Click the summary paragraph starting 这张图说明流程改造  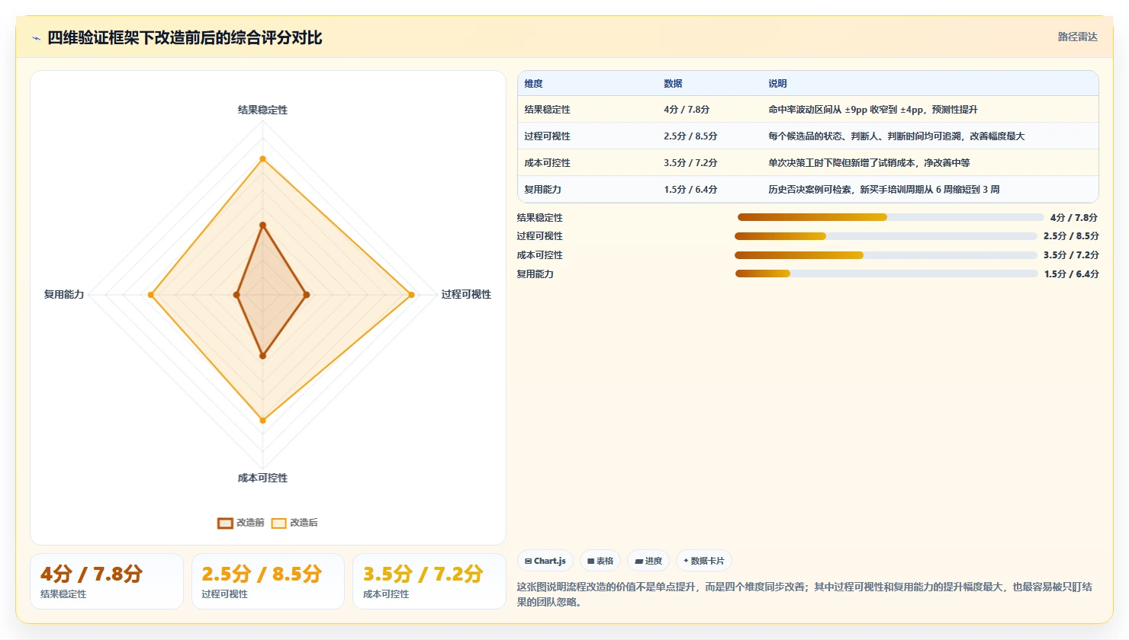tap(805, 594)
